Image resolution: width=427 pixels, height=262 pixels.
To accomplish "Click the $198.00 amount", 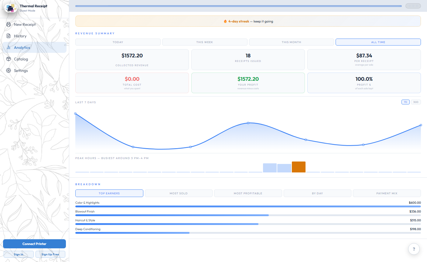I will 415,229.
